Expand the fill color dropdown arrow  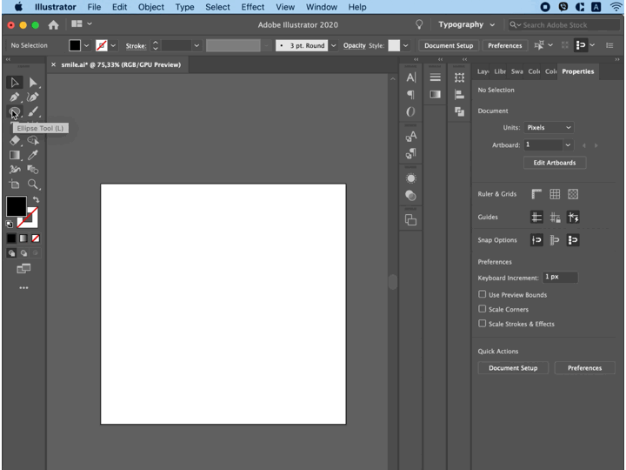pos(86,45)
